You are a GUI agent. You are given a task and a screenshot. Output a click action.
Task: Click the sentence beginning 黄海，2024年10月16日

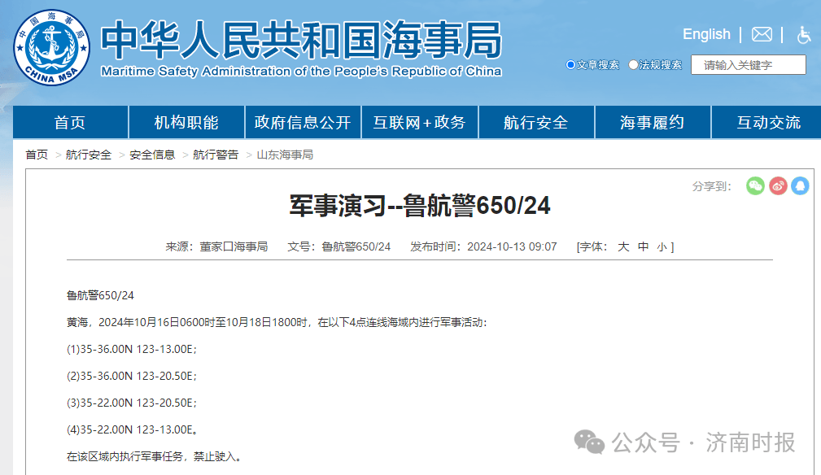277,322
